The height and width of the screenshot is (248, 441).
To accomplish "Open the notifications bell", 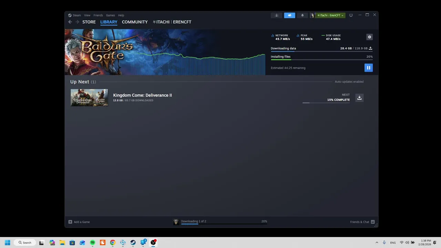I will (302, 15).
